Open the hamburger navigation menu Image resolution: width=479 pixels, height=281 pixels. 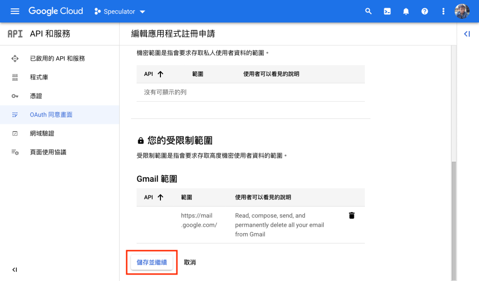click(15, 11)
